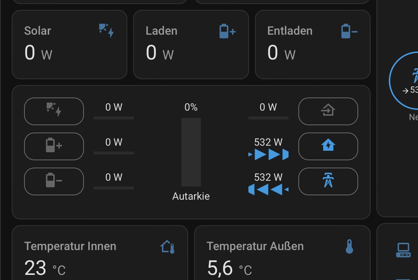Click battery minus icon on Entladen card
Screen dimensions: 418x280
[349, 31]
